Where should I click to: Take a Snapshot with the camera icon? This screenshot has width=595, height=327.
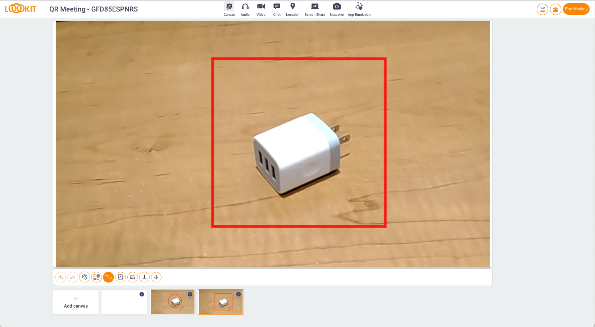point(337,9)
